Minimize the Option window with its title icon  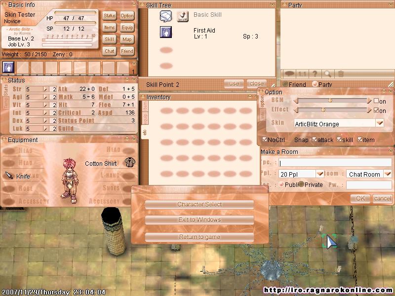click(x=384, y=90)
